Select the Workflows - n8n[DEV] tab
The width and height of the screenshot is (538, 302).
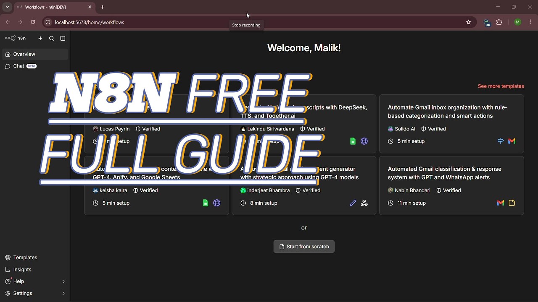click(54, 7)
